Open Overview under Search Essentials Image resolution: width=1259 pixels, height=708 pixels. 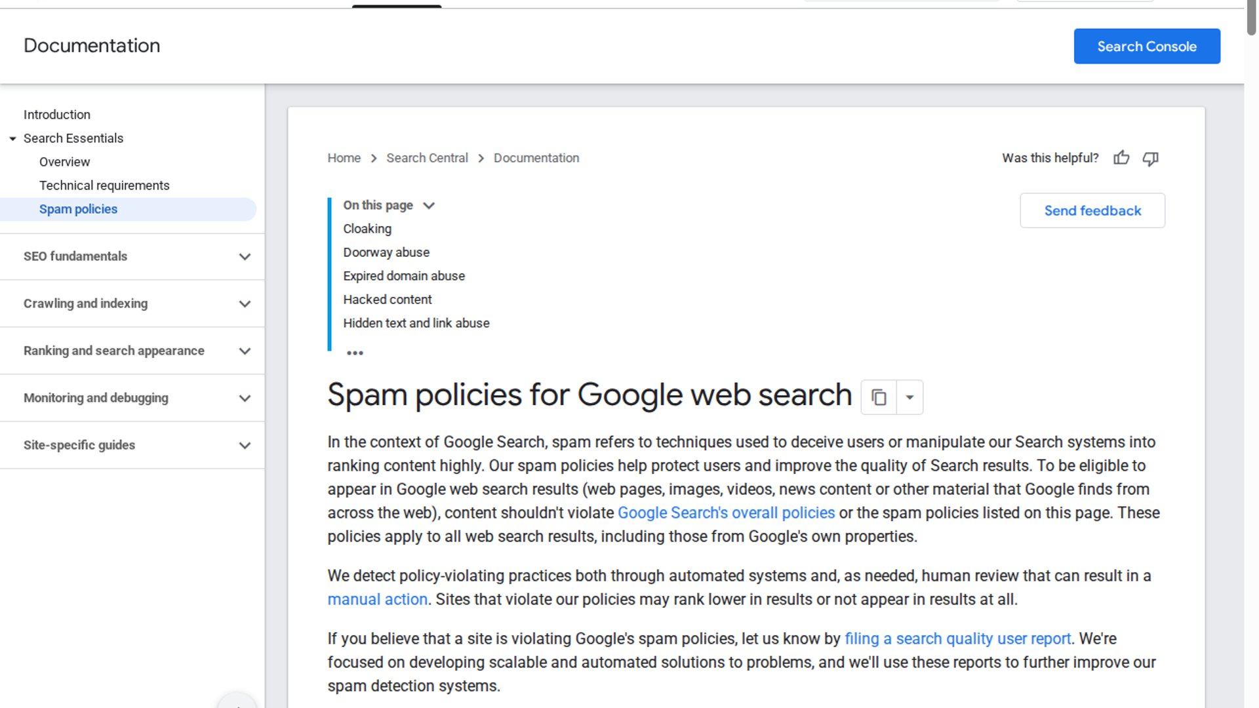pos(64,162)
